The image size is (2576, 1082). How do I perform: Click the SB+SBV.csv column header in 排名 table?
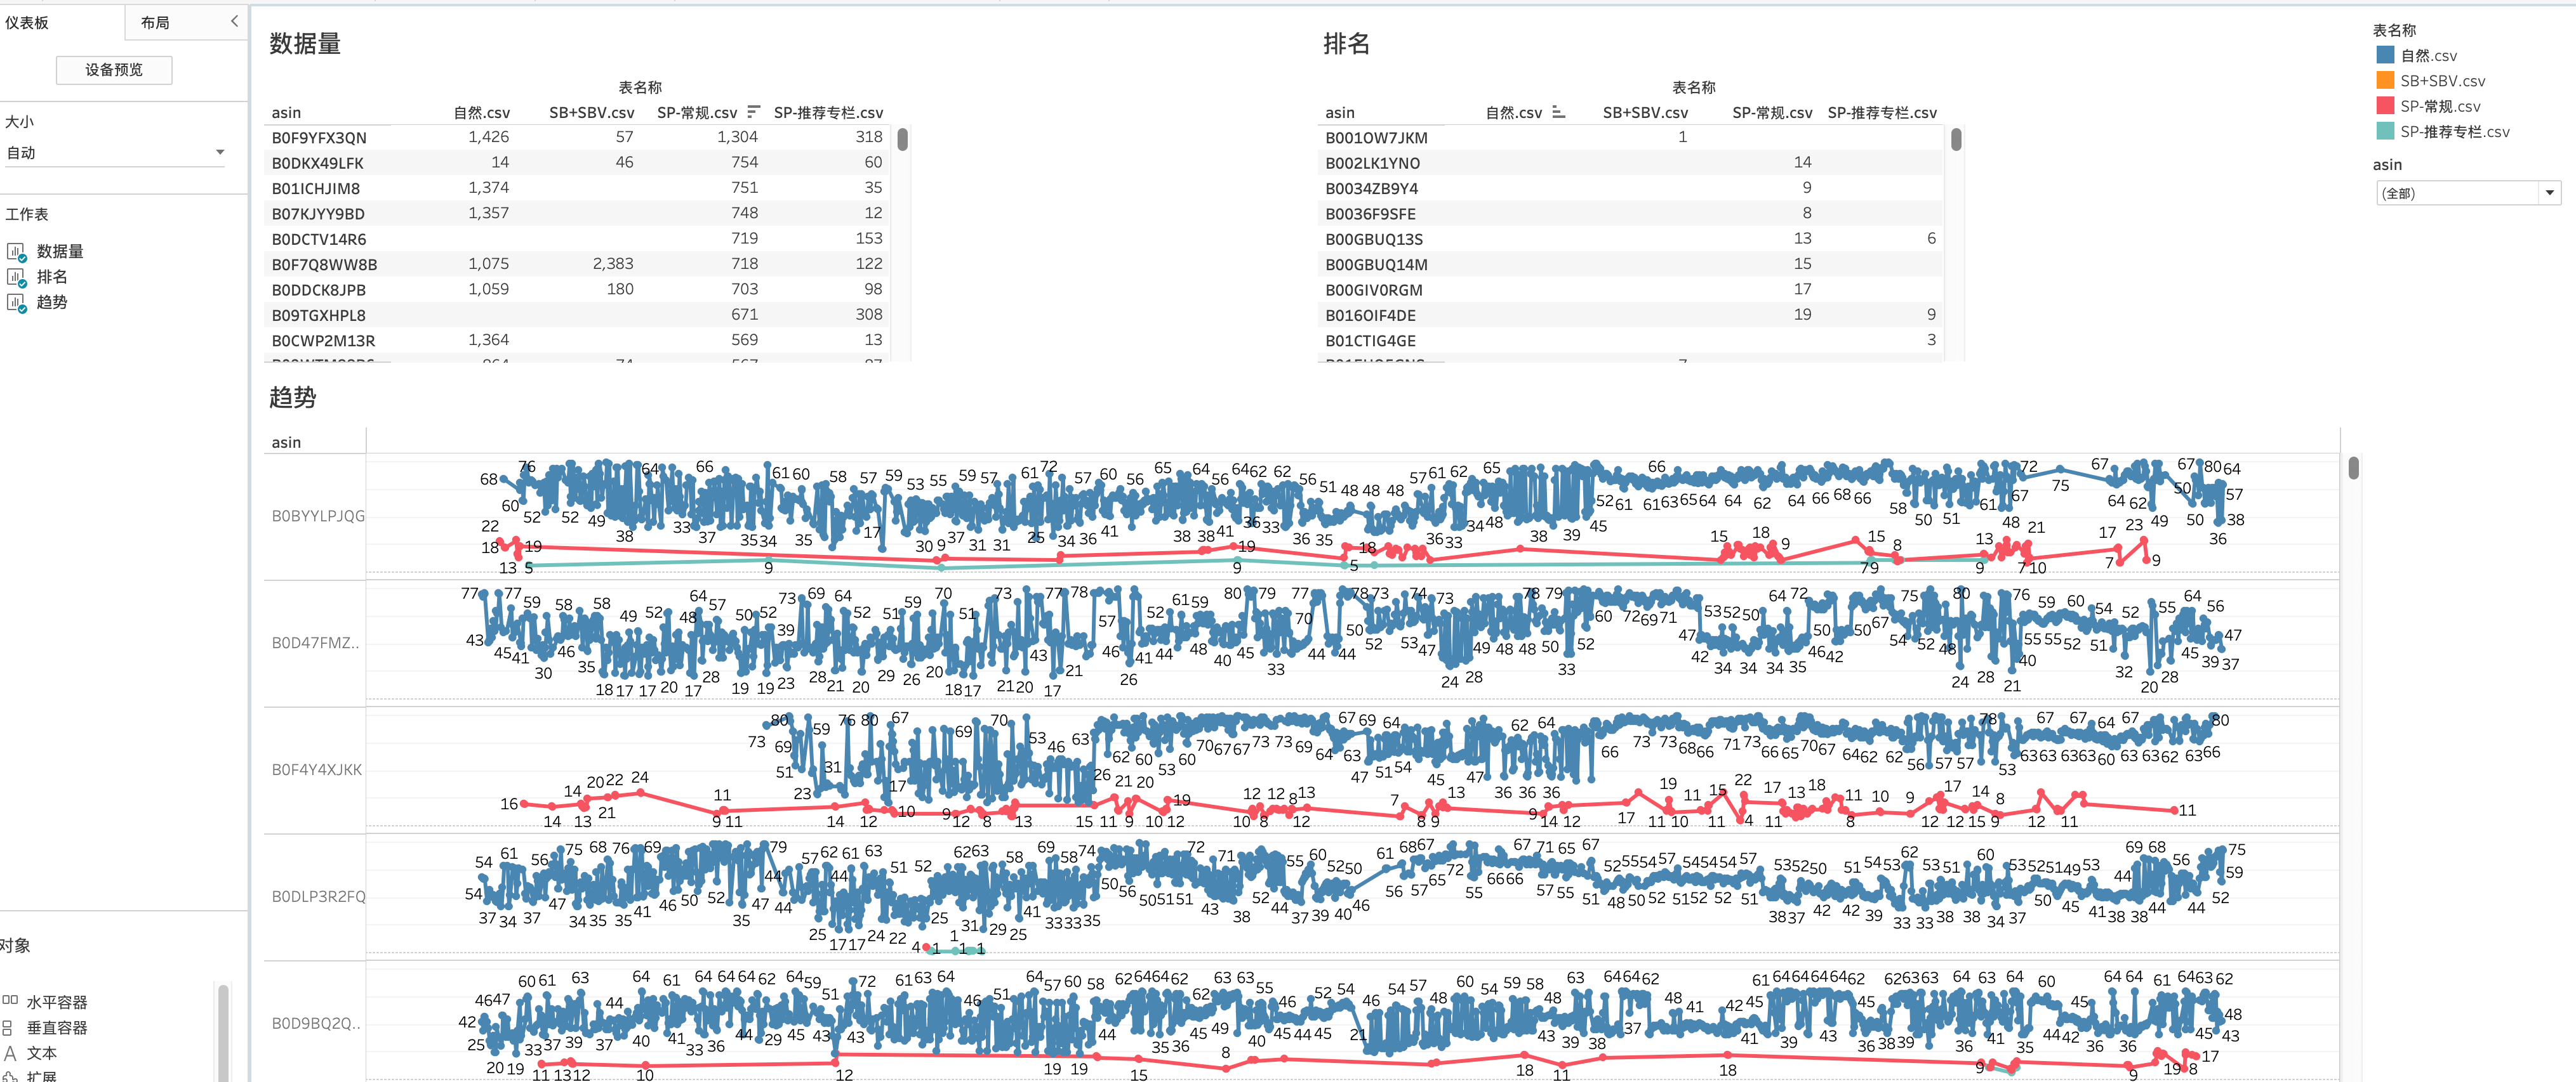[x=1645, y=113]
